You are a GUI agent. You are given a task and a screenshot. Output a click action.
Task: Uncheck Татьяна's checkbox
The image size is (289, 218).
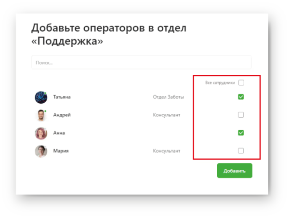[x=241, y=97]
